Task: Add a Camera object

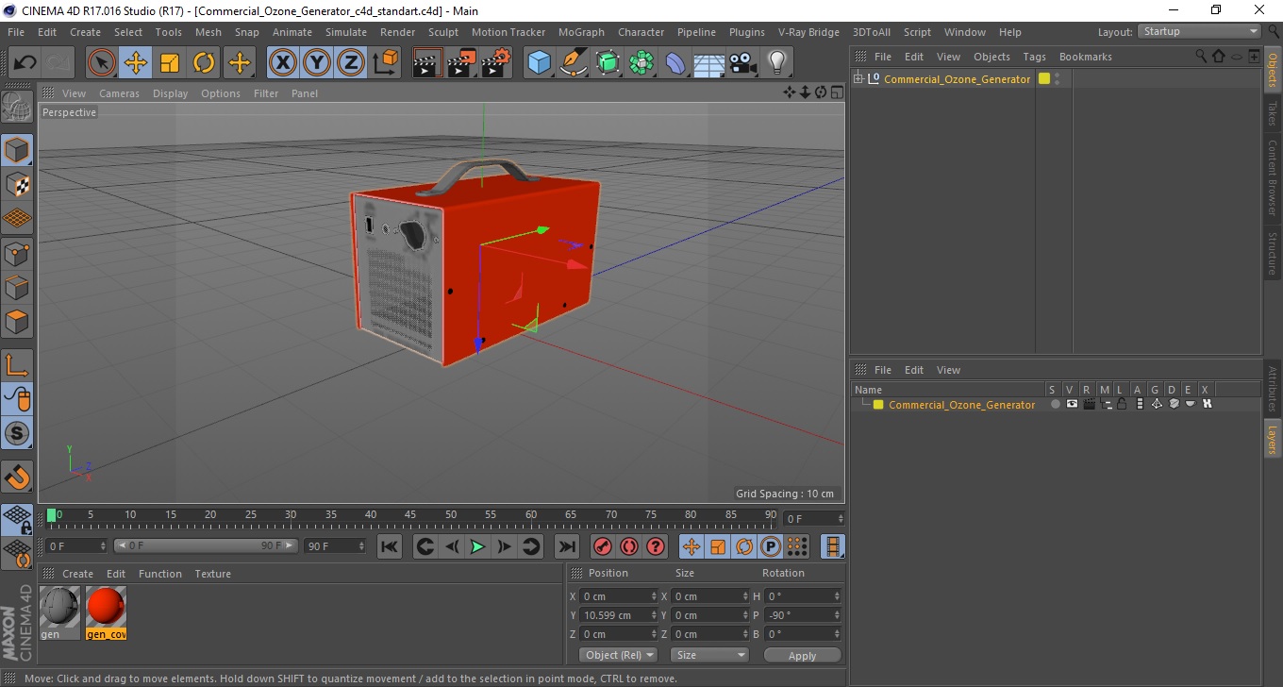Action: [x=742, y=63]
